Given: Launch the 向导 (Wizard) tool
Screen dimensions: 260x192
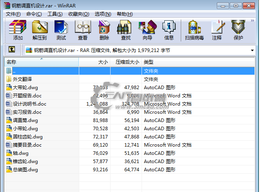Looking at the screenshot, I should (x=147, y=30).
